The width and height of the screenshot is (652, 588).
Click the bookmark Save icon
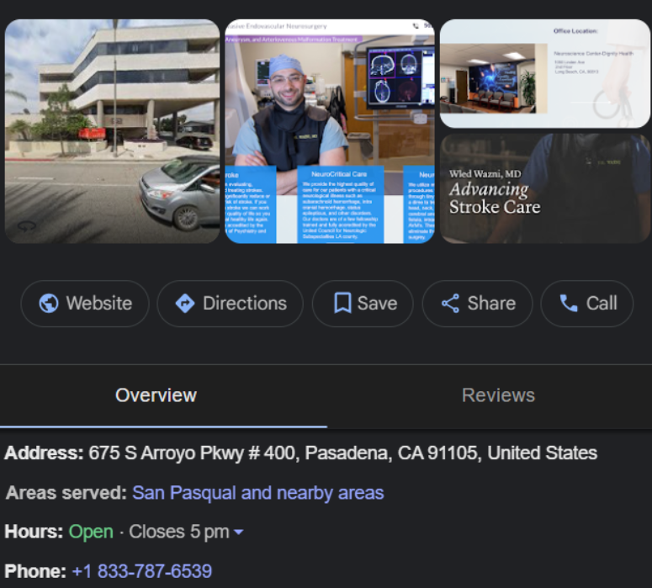click(x=342, y=304)
